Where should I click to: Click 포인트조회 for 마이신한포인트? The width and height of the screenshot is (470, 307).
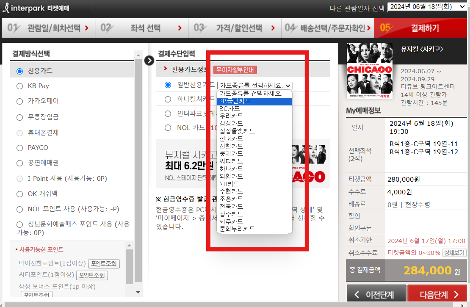pos(104,264)
